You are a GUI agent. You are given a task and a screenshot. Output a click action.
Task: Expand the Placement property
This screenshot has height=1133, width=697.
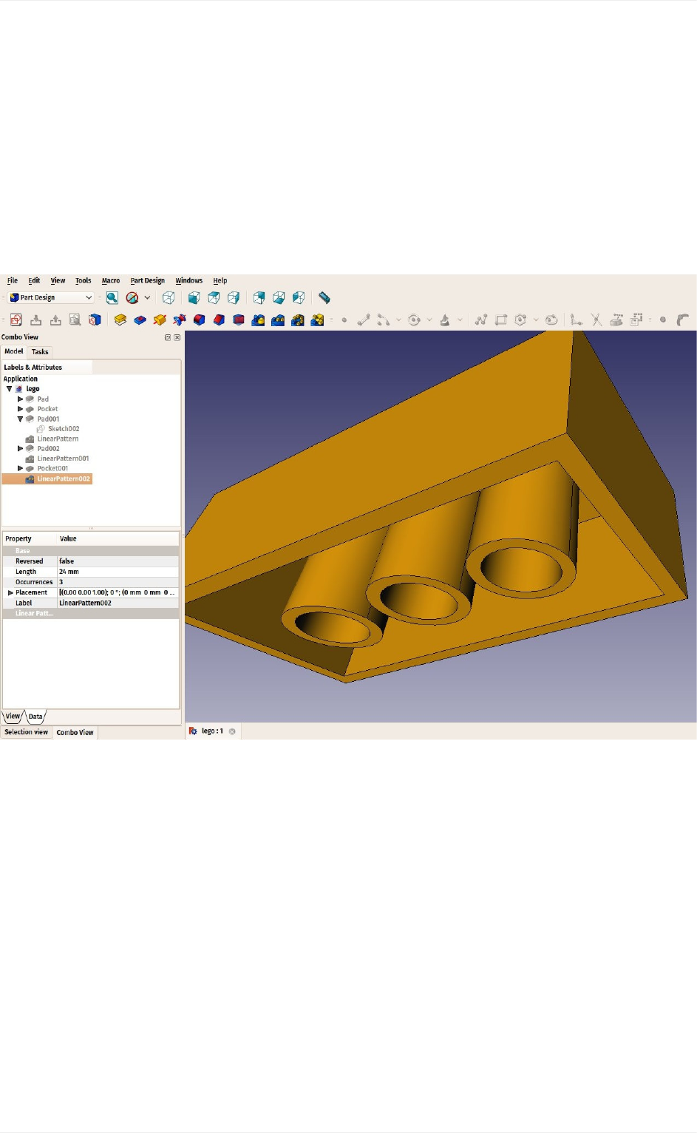click(x=10, y=593)
